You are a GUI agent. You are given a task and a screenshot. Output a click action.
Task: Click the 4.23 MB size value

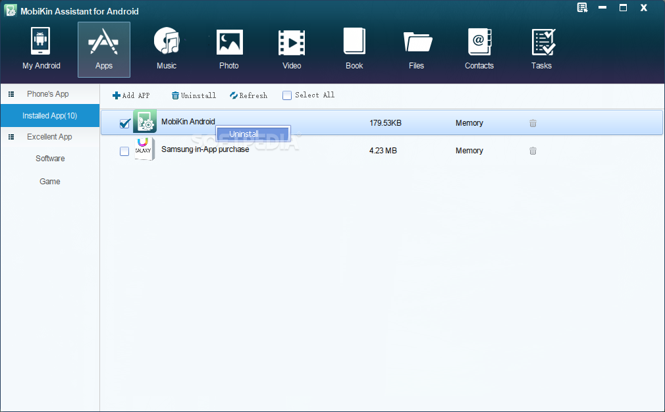click(x=383, y=151)
